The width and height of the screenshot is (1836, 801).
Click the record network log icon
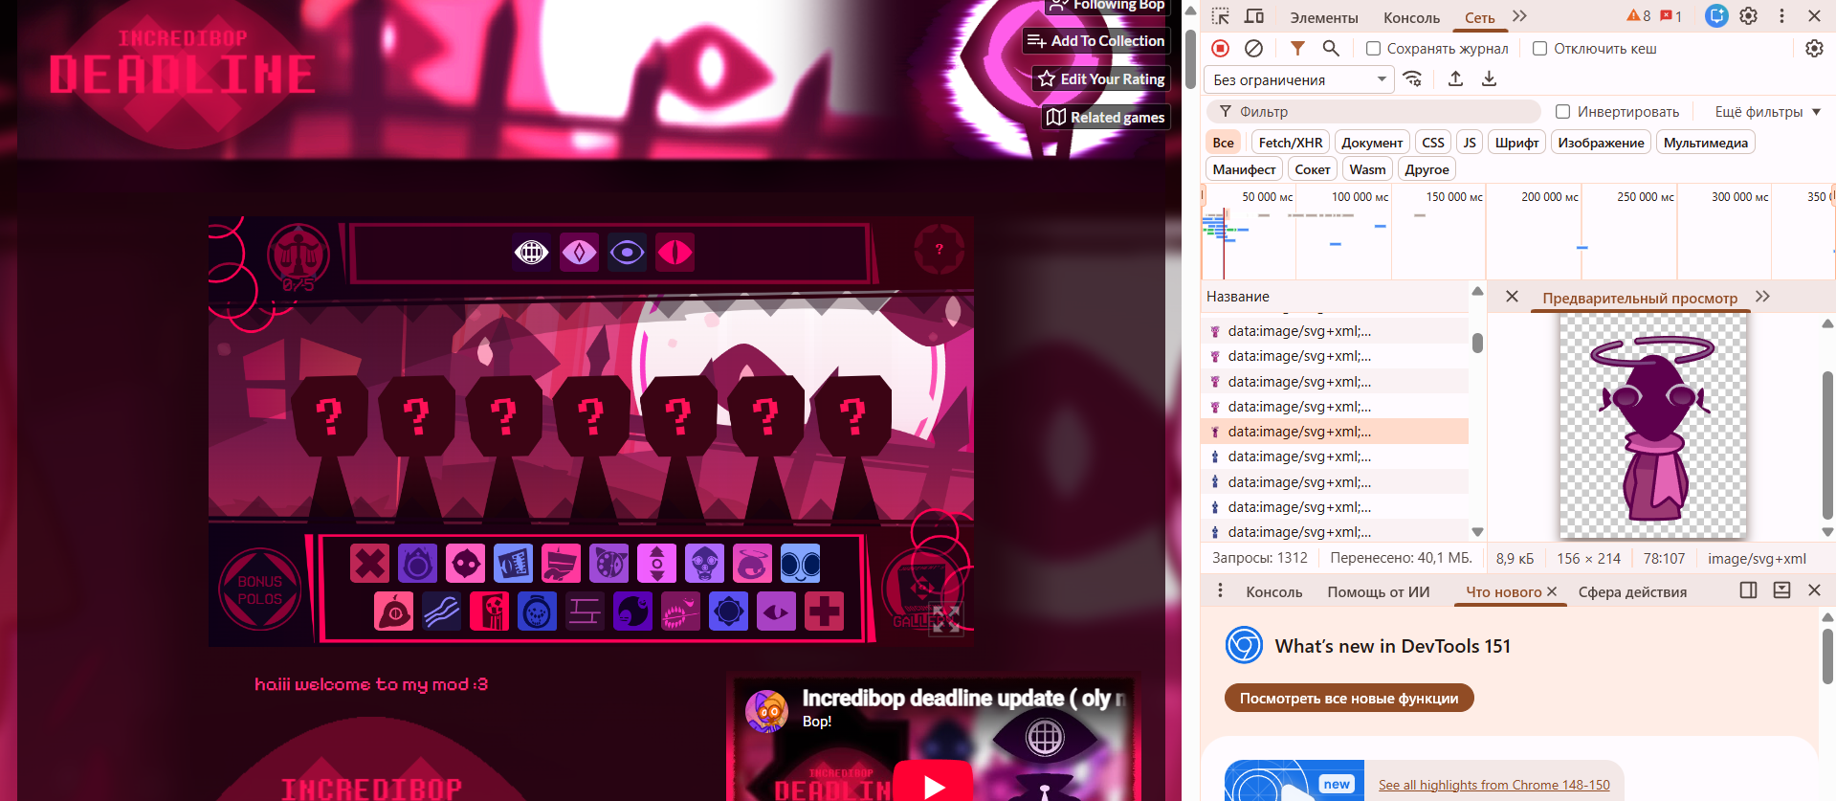coord(1220,48)
